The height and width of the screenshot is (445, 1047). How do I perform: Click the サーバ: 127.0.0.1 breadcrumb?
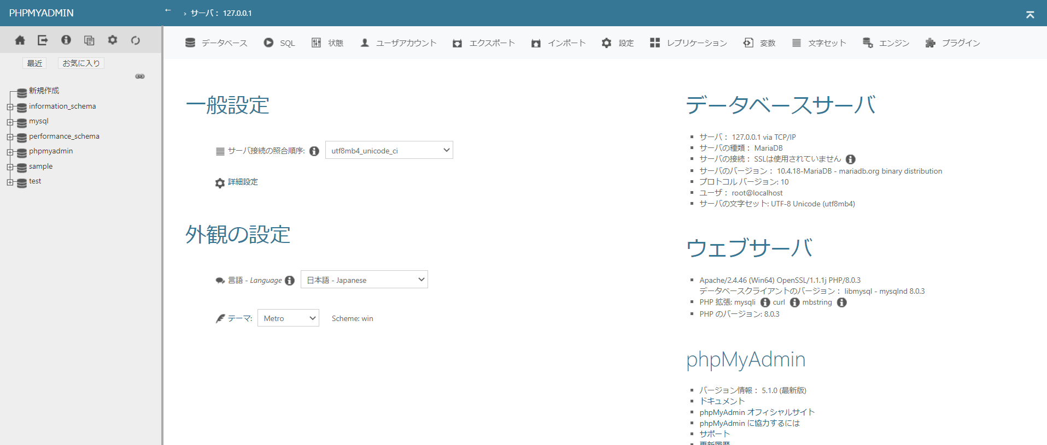(x=221, y=13)
